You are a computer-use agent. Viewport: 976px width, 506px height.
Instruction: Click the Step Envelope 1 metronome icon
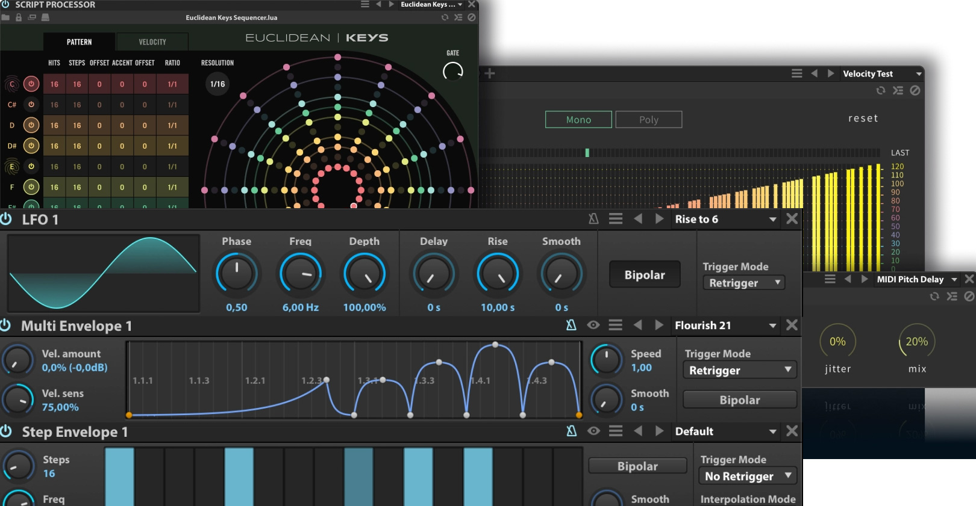point(571,431)
